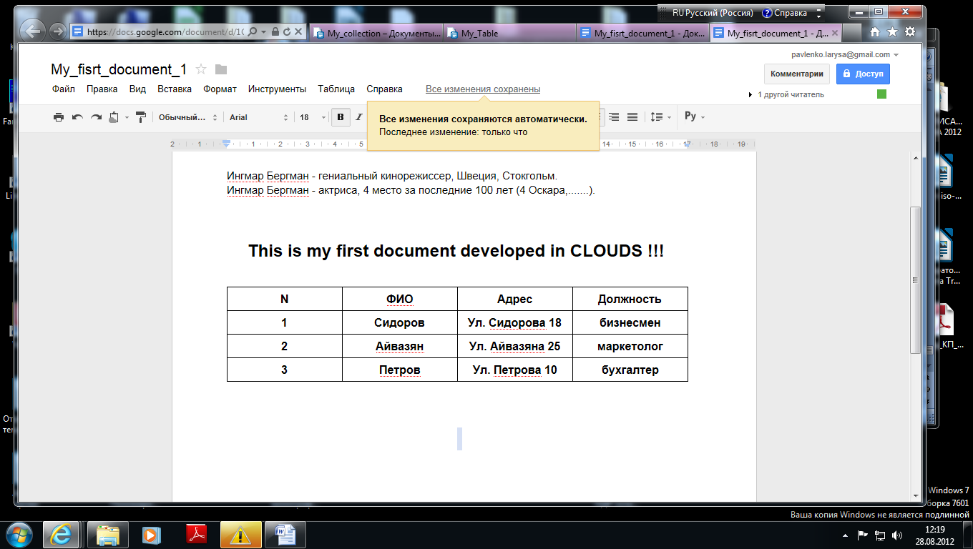This screenshot has height=549, width=973.
Task: Click the padlock security icon in the address bar
Action: click(274, 32)
